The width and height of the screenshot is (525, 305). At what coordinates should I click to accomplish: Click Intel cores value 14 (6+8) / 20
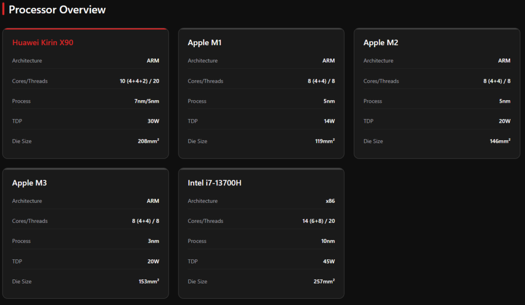318,221
